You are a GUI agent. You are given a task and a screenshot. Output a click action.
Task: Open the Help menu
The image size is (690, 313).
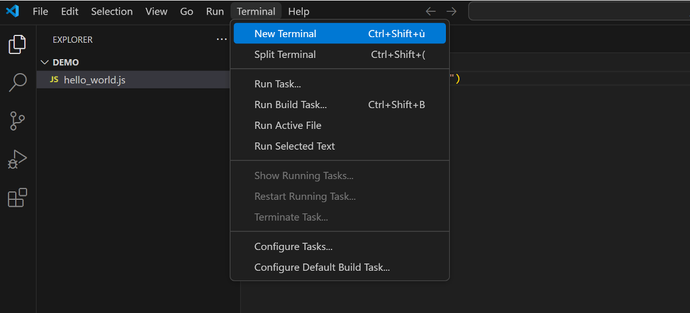click(298, 11)
